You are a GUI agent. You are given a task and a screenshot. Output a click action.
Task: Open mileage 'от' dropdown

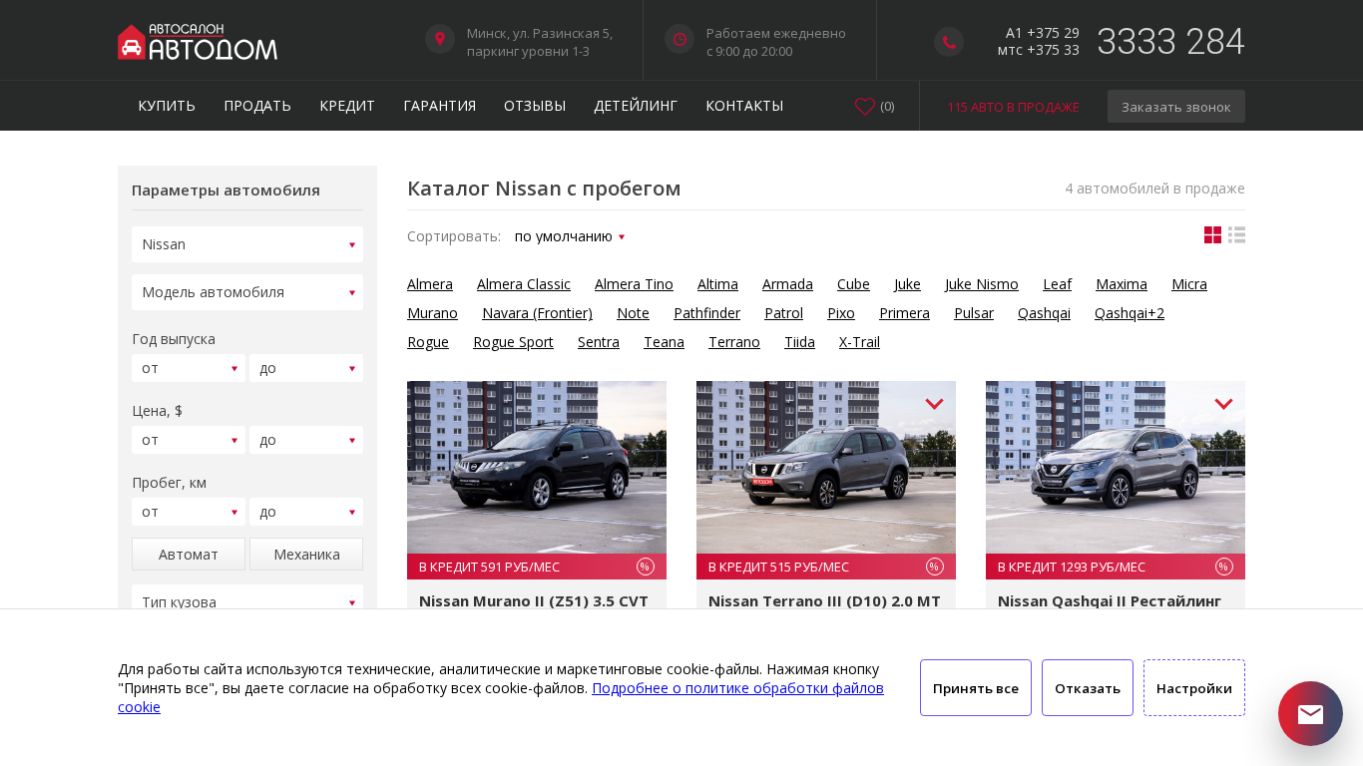point(189,512)
